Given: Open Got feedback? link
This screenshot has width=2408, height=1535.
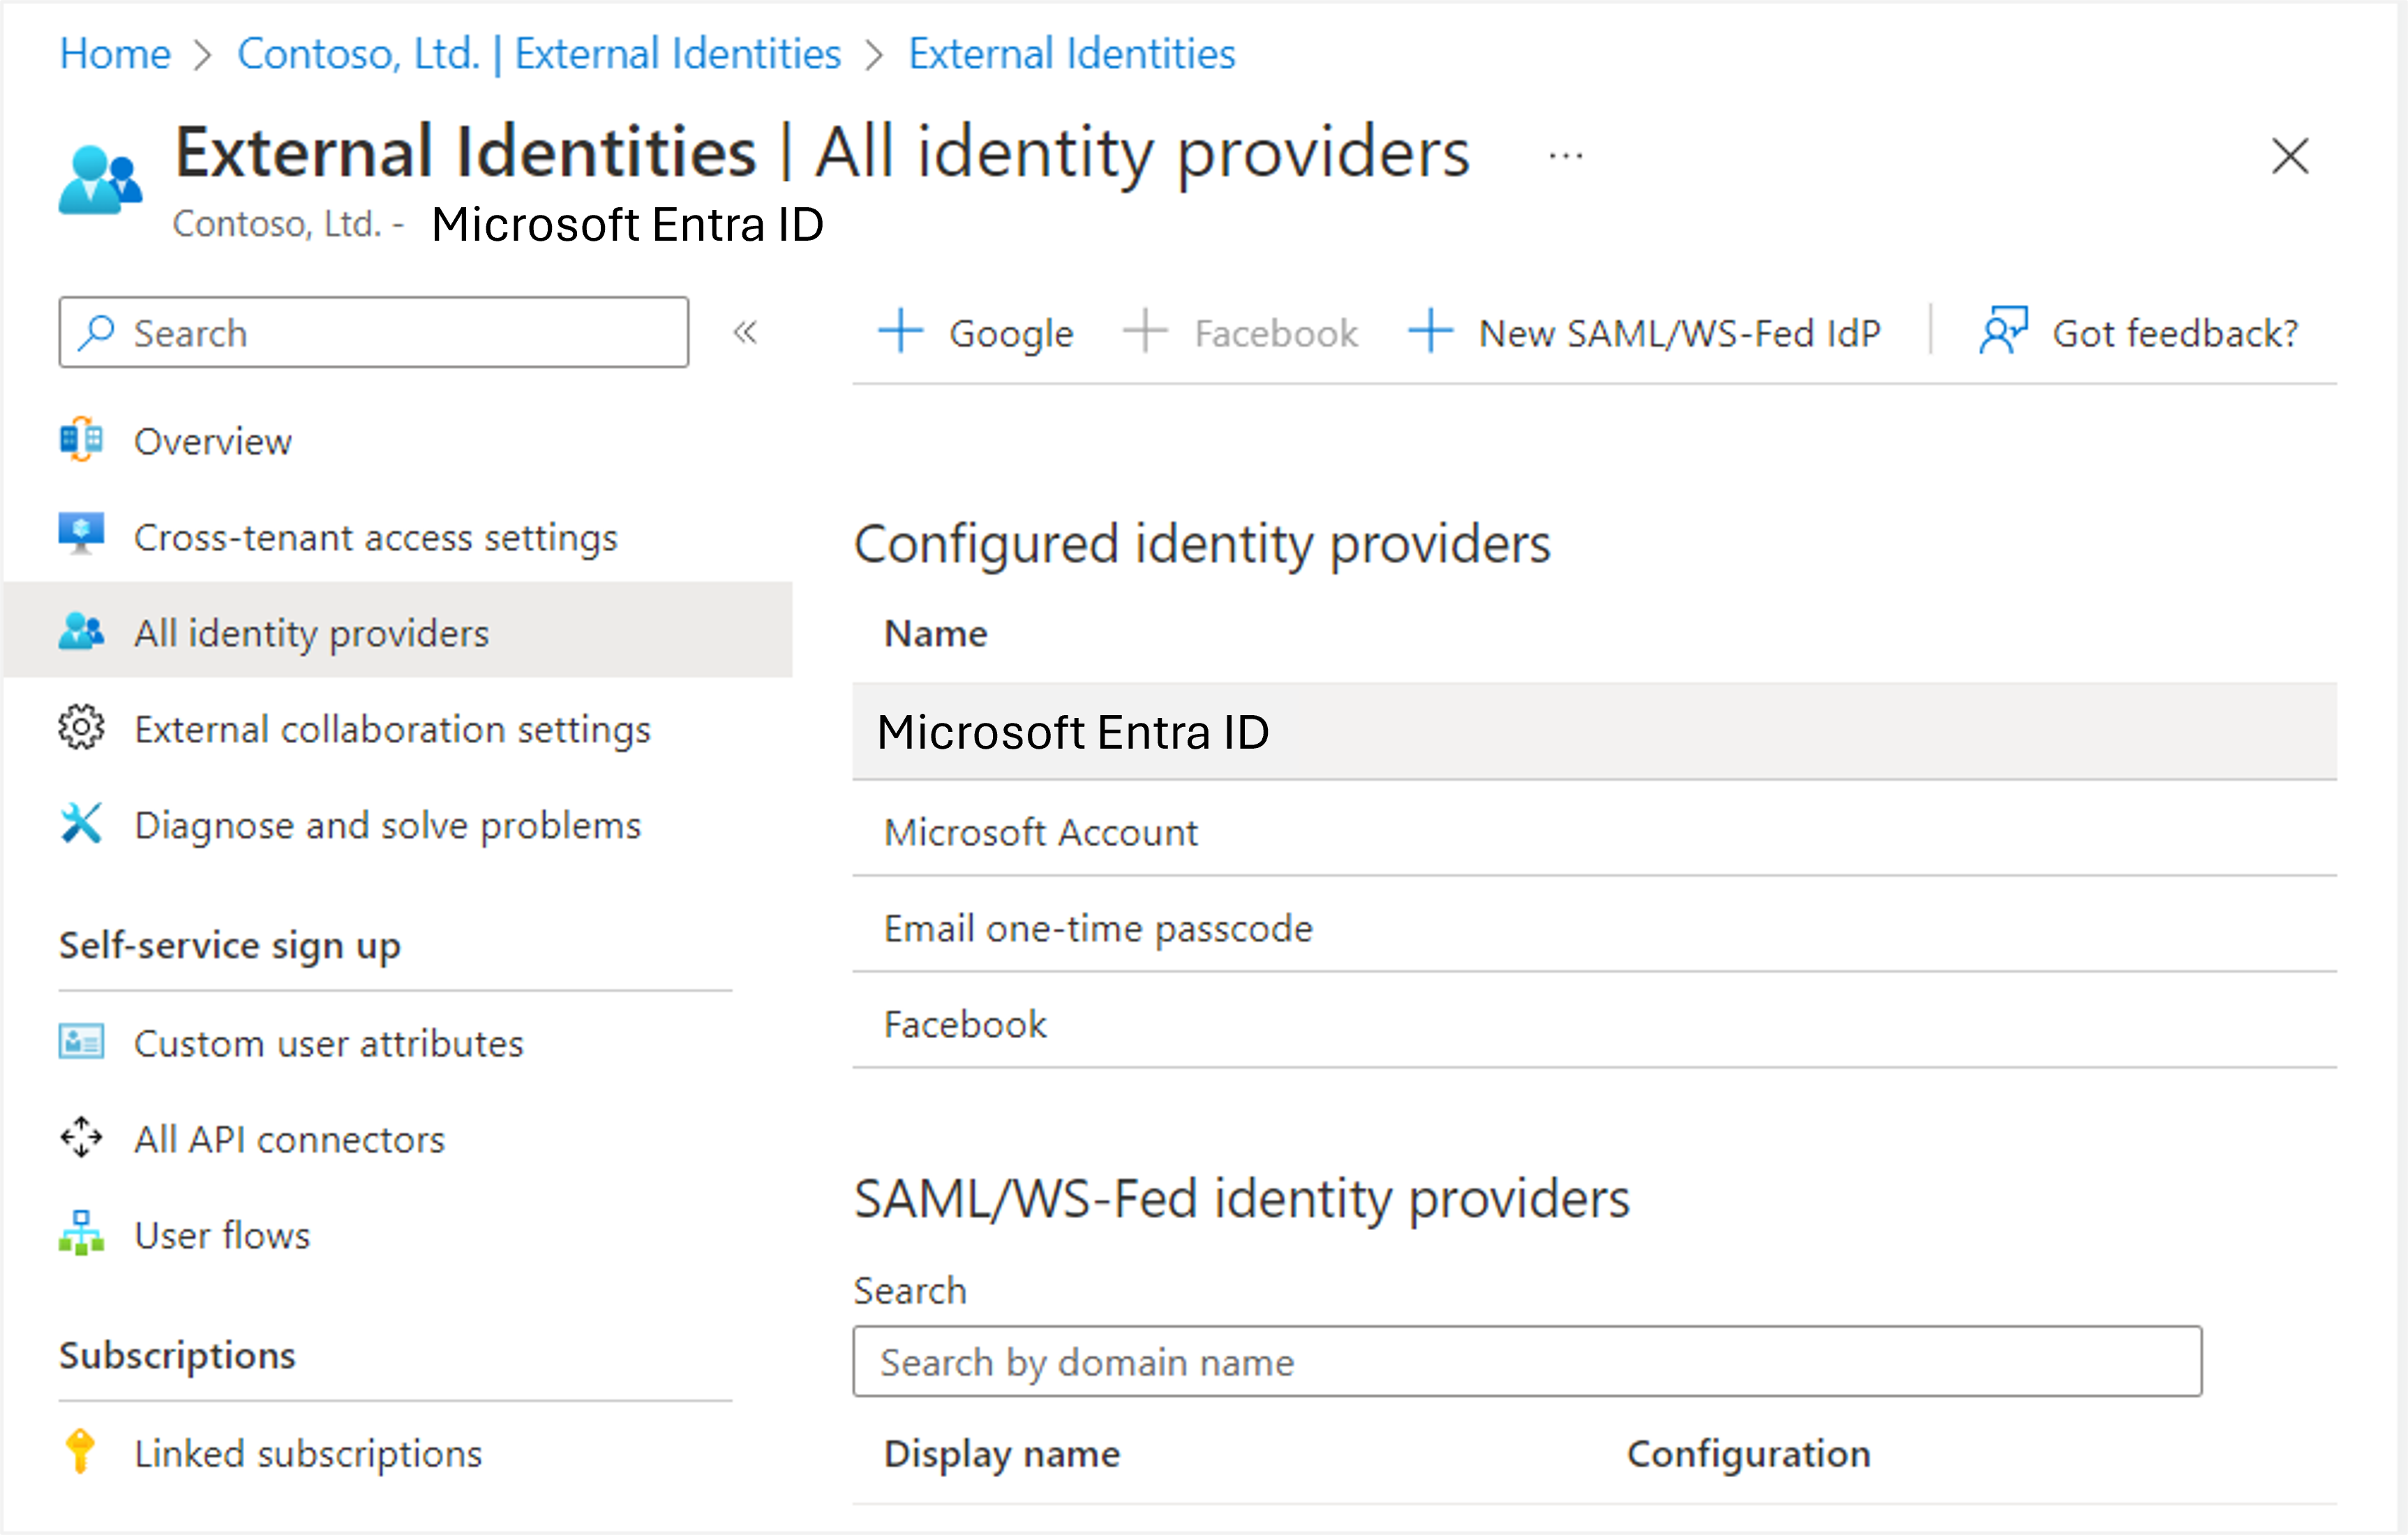Looking at the screenshot, I should (x=2175, y=333).
